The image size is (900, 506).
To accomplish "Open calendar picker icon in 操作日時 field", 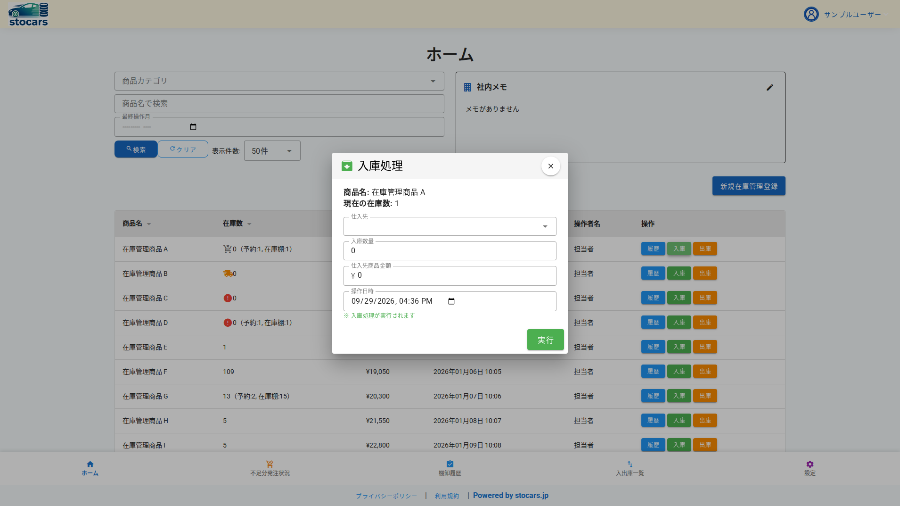I will click(x=451, y=301).
